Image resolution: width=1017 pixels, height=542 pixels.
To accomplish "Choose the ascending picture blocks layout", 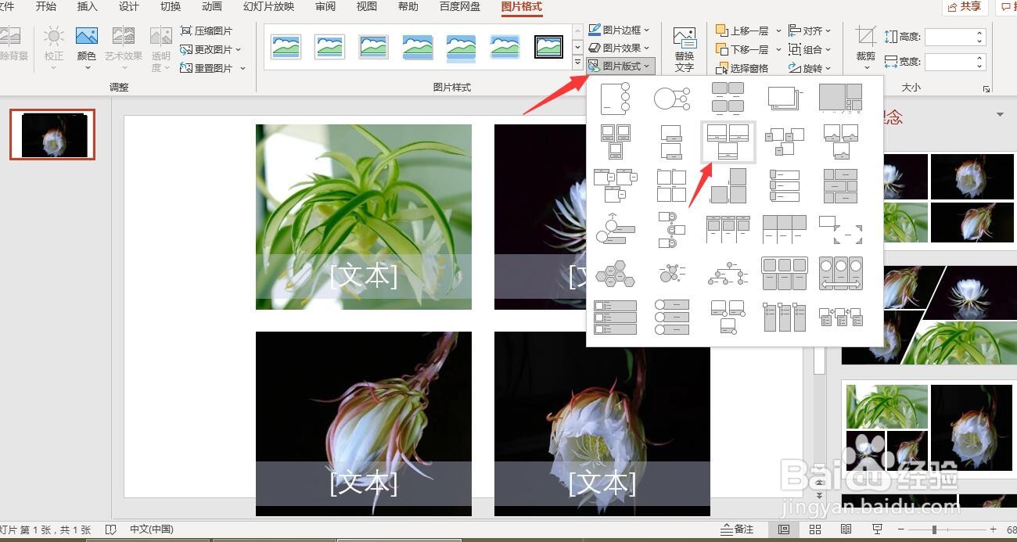I will 728,186.
